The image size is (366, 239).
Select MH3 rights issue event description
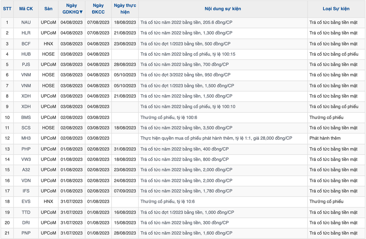pyautogui.click(x=216, y=138)
